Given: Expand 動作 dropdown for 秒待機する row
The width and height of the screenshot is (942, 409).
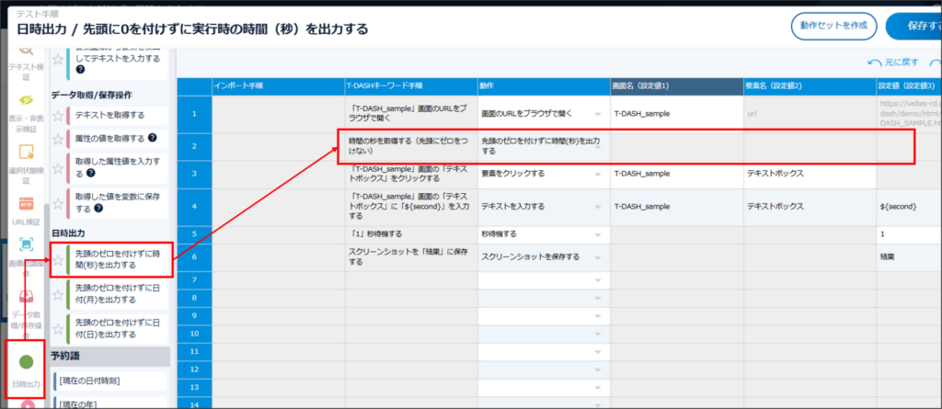Looking at the screenshot, I should (597, 234).
